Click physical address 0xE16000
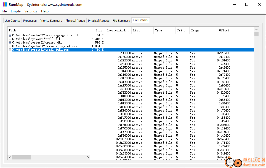 [124, 110]
